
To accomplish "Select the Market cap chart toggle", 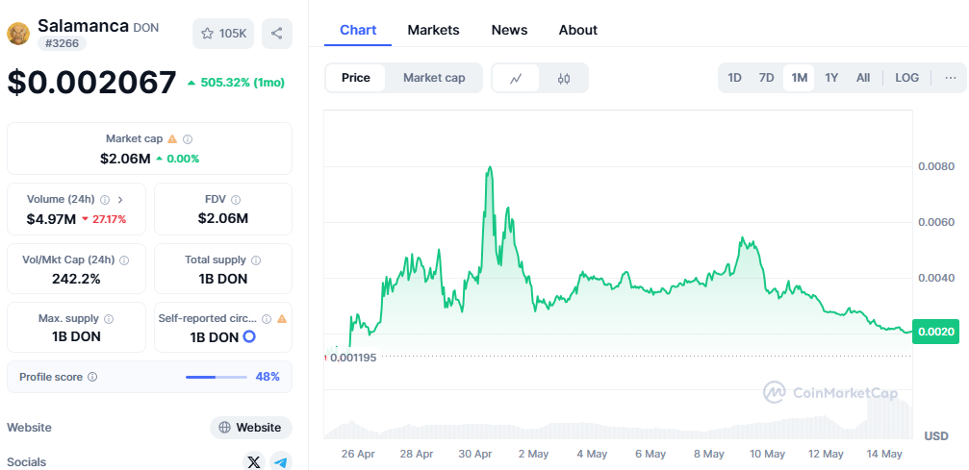I will tap(434, 78).
